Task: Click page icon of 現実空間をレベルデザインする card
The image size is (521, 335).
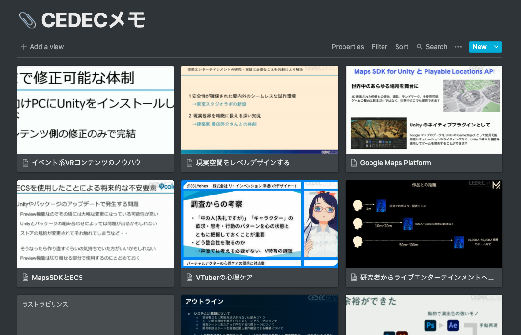Action: tap(190, 163)
